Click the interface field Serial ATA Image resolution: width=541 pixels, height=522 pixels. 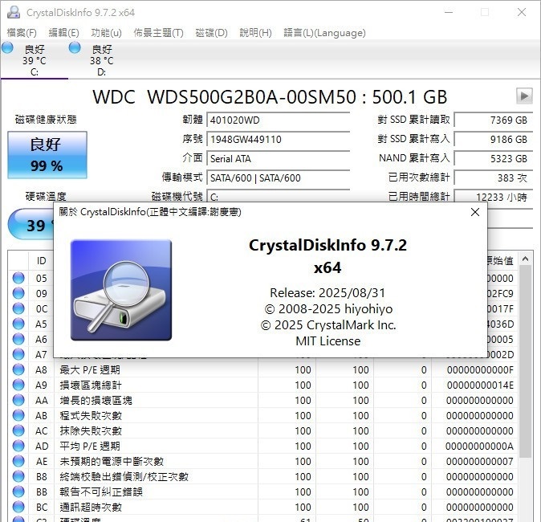(x=278, y=159)
